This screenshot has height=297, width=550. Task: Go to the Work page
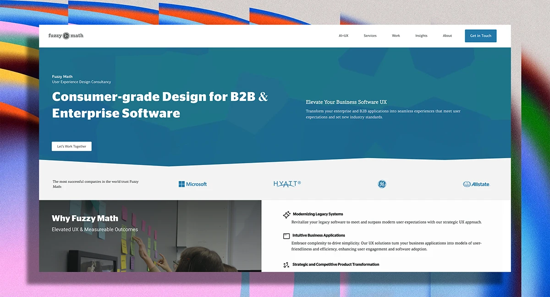[396, 36]
